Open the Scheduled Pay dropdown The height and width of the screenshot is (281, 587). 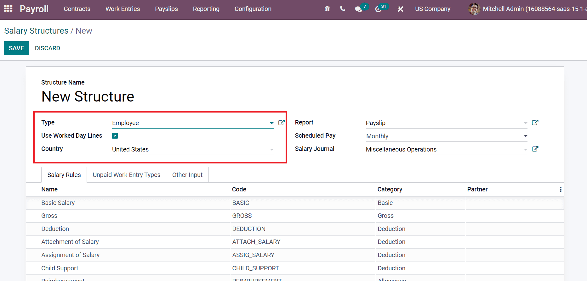[525, 136]
